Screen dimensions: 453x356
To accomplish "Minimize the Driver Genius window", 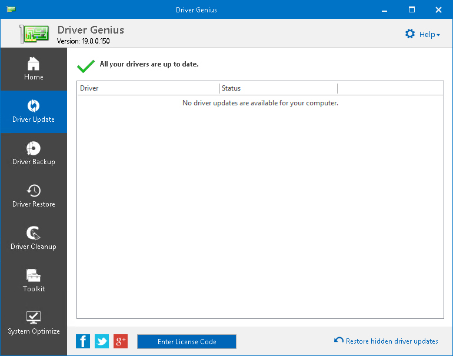I will pyautogui.click(x=384, y=10).
